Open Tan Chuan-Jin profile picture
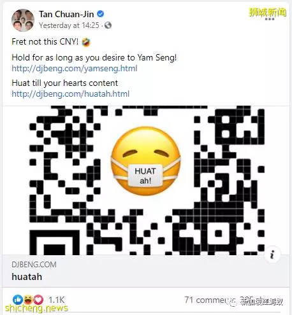 coord(23,20)
